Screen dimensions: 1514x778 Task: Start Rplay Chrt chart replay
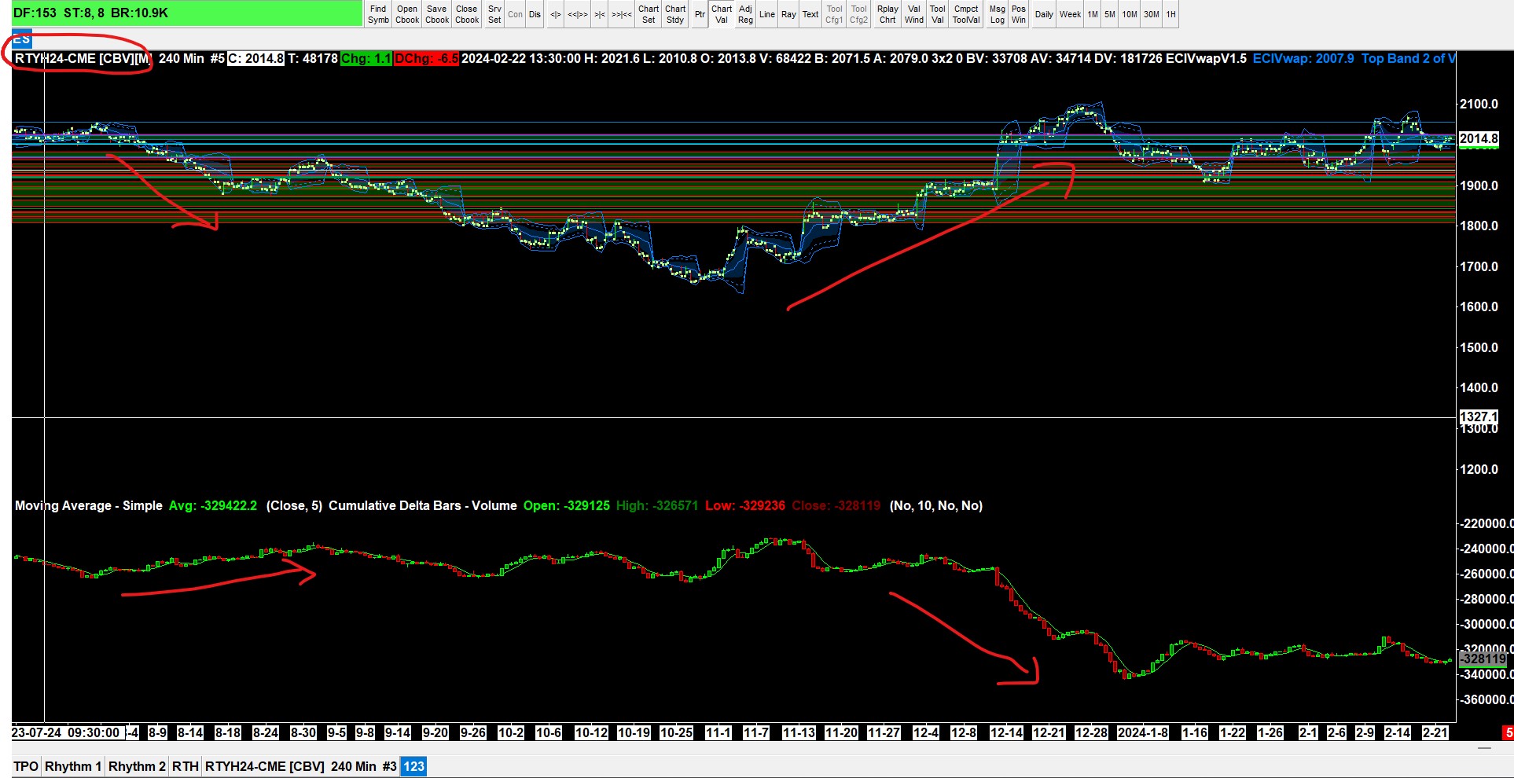click(887, 14)
